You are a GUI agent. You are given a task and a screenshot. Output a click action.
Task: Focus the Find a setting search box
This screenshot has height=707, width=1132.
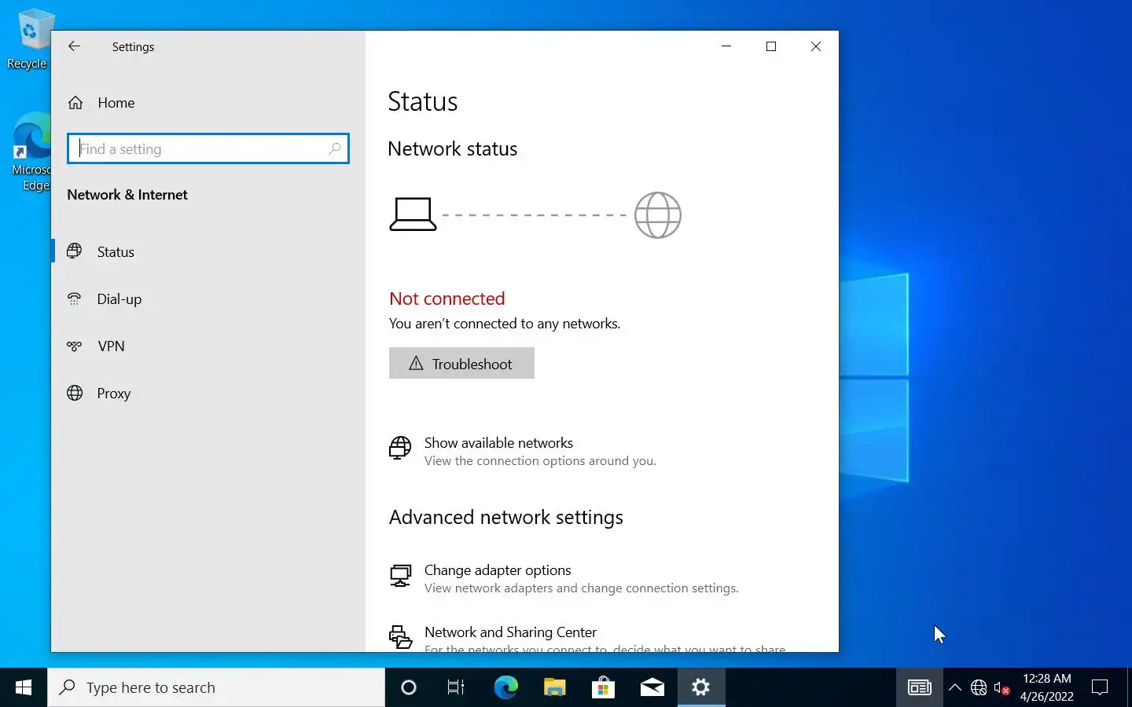tap(208, 148)
